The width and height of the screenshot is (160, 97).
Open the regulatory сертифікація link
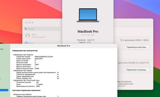pos(124,81)
